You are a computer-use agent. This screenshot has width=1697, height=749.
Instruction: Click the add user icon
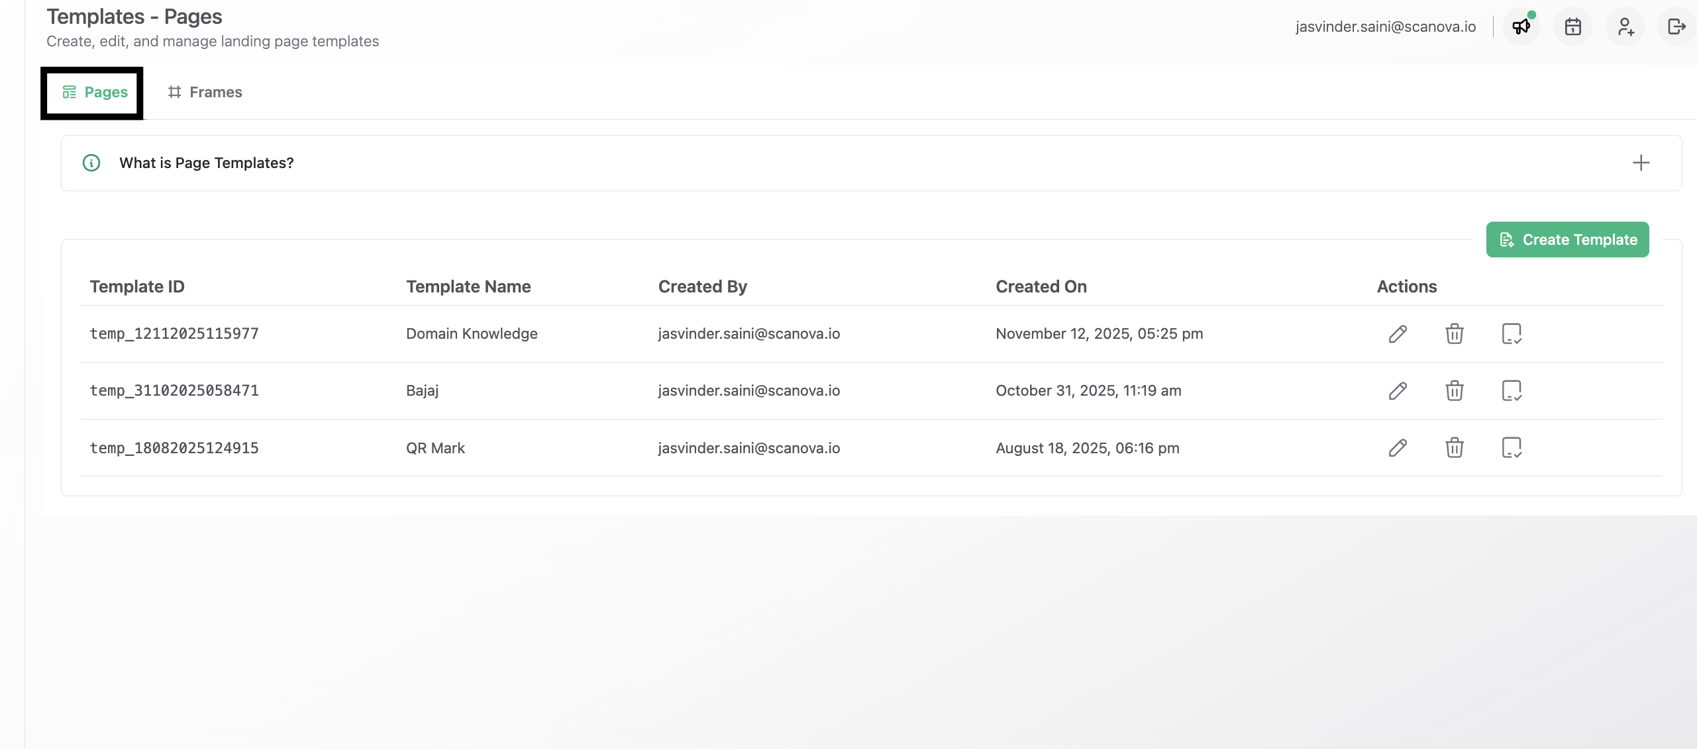pyautogui.click(x=1625, y=26)
